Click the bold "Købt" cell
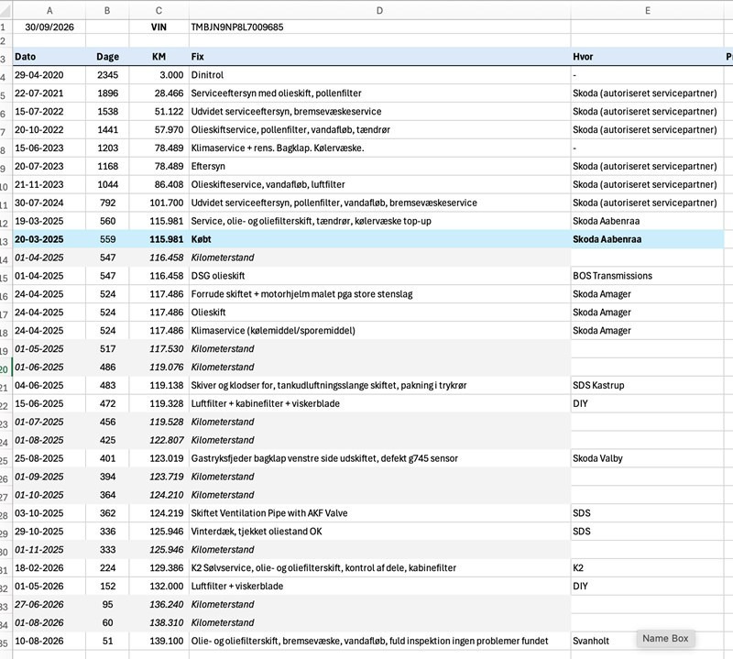Image resolution: width=733 pixels, height=659 pixels. point(379,239)
